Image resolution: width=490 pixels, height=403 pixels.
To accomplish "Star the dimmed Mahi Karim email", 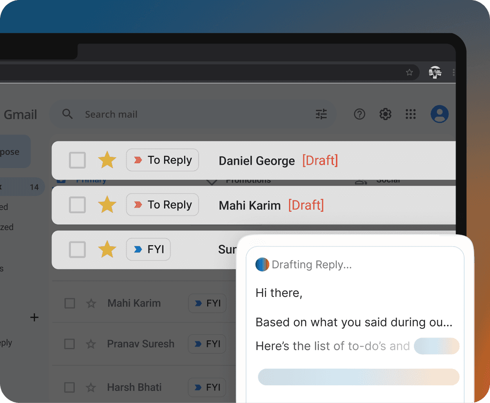I will [91, 303].
